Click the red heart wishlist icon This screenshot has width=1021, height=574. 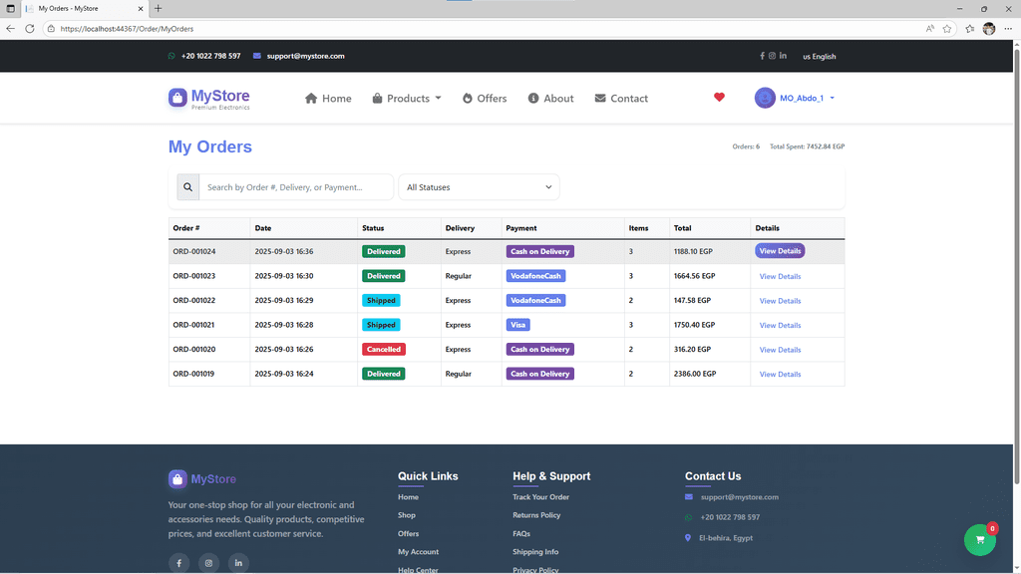click(x=719, y=98)
